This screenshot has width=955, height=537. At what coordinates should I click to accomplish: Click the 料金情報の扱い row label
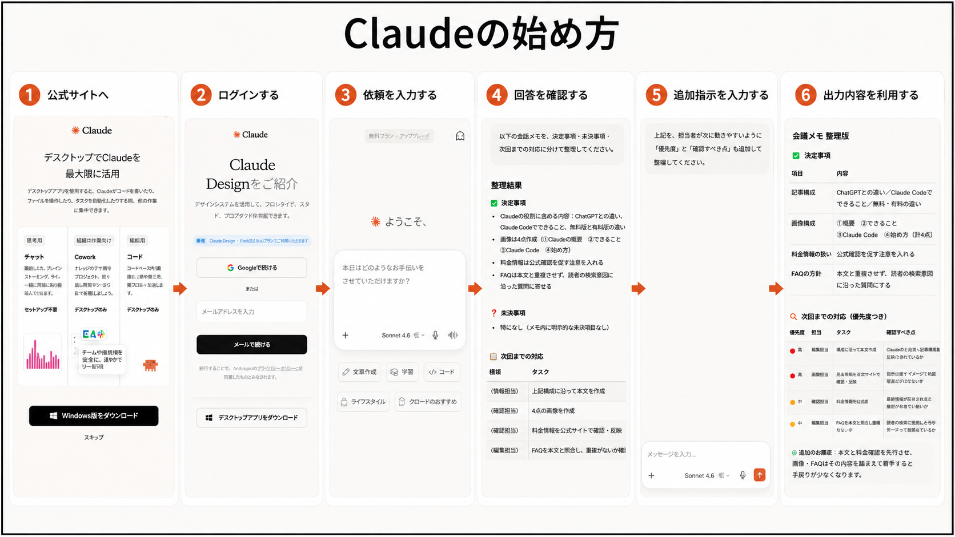click(x=811, y=254)
